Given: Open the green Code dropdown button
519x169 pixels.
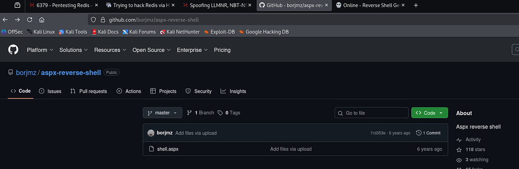Looking at the screenshot, I should [x=429, y=113].
